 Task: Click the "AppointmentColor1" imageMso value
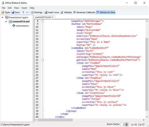pyautogui.click(x=107, y=66)
